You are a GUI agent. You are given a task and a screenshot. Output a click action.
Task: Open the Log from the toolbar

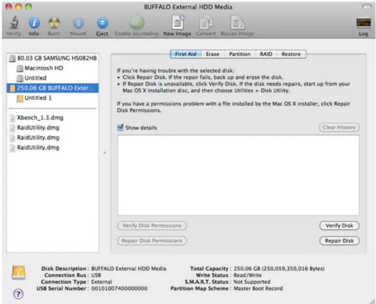363,23
